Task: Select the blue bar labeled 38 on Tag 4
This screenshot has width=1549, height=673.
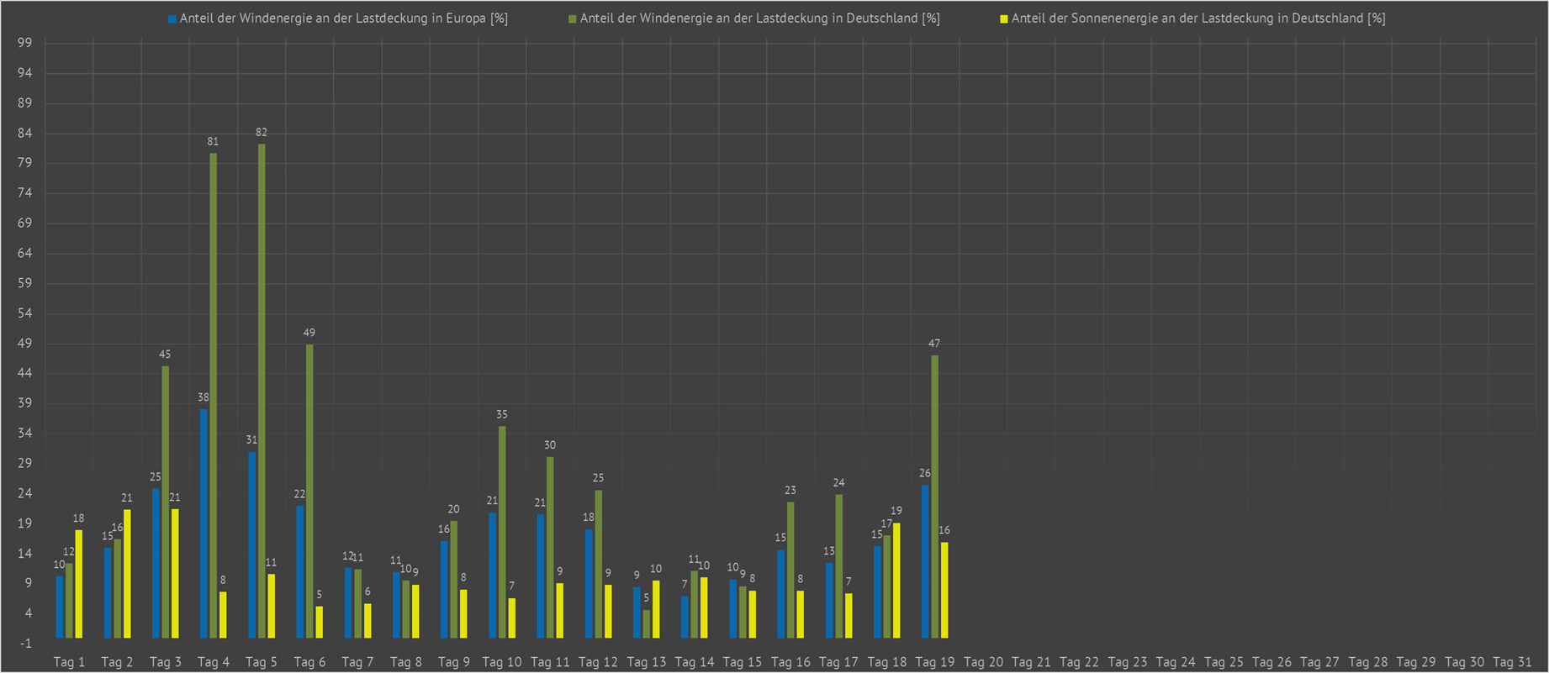Action: click(204, 523)
